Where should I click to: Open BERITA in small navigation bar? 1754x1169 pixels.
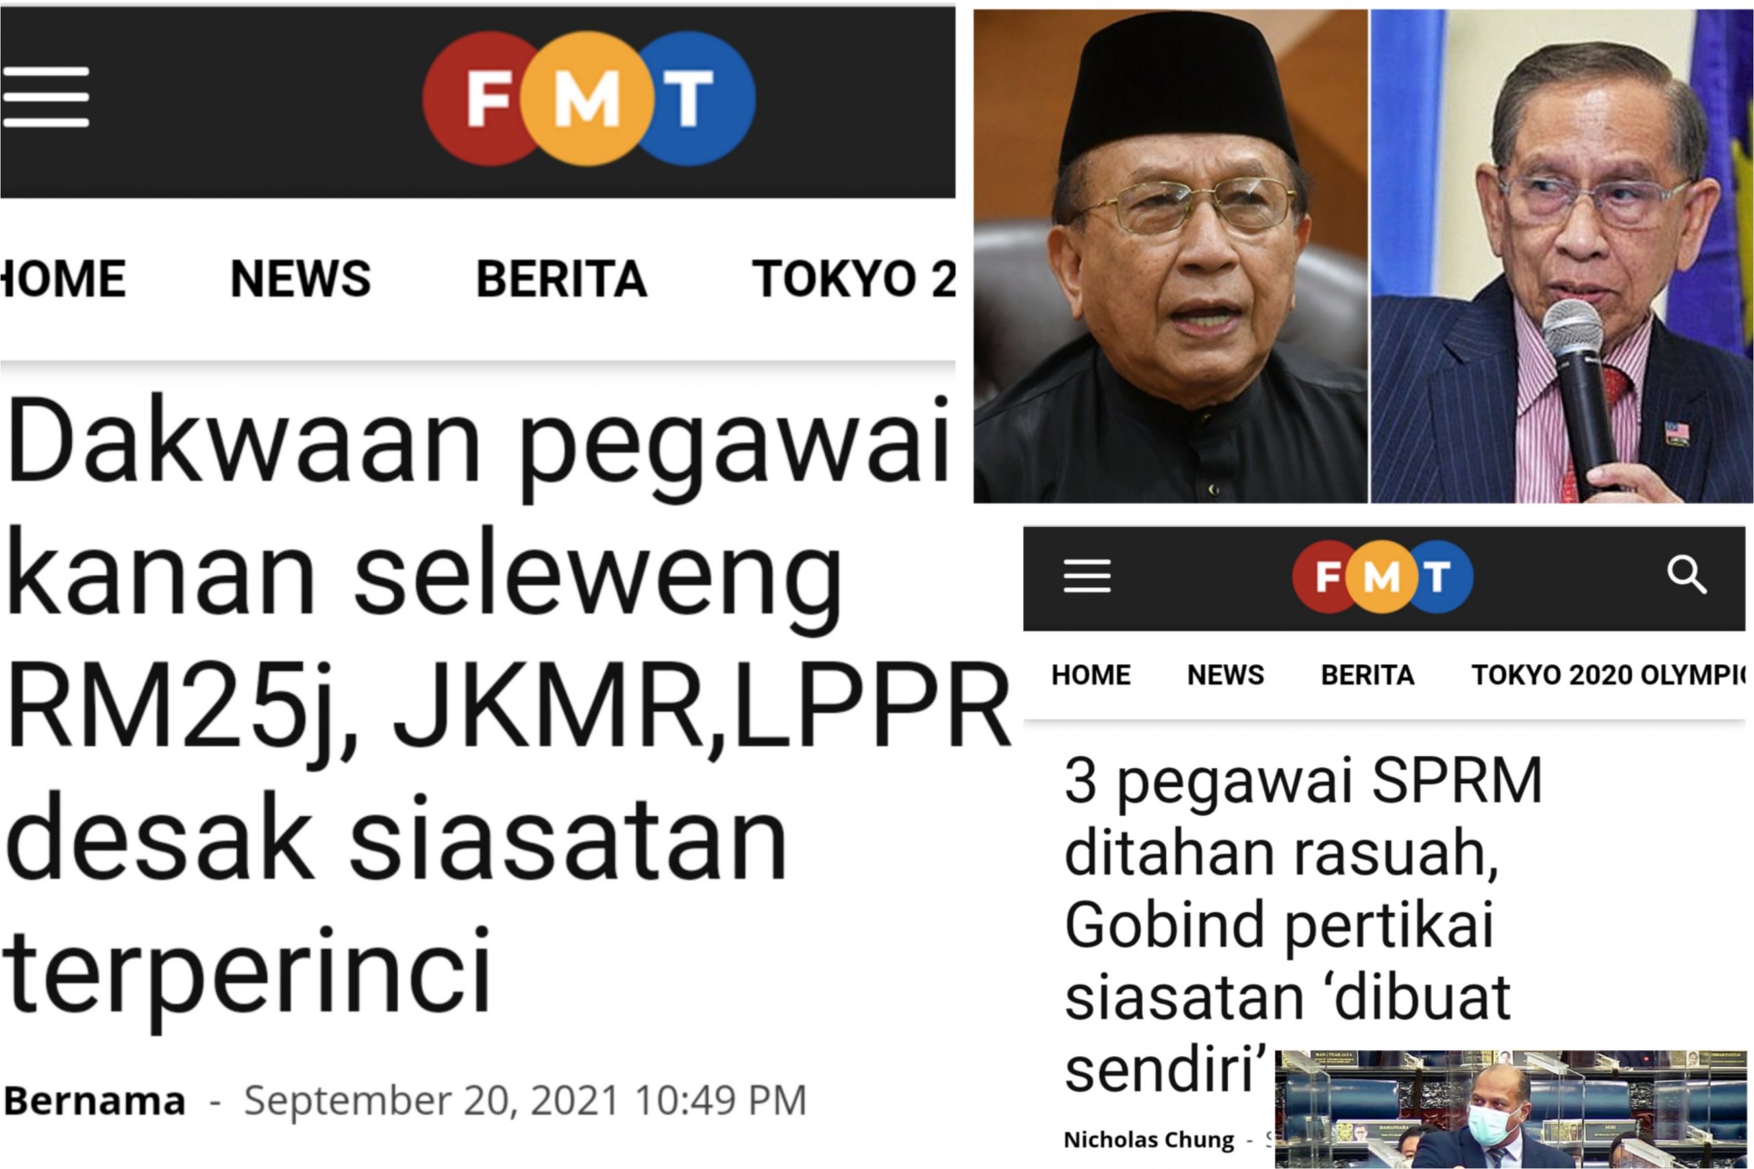point(1367,675)
